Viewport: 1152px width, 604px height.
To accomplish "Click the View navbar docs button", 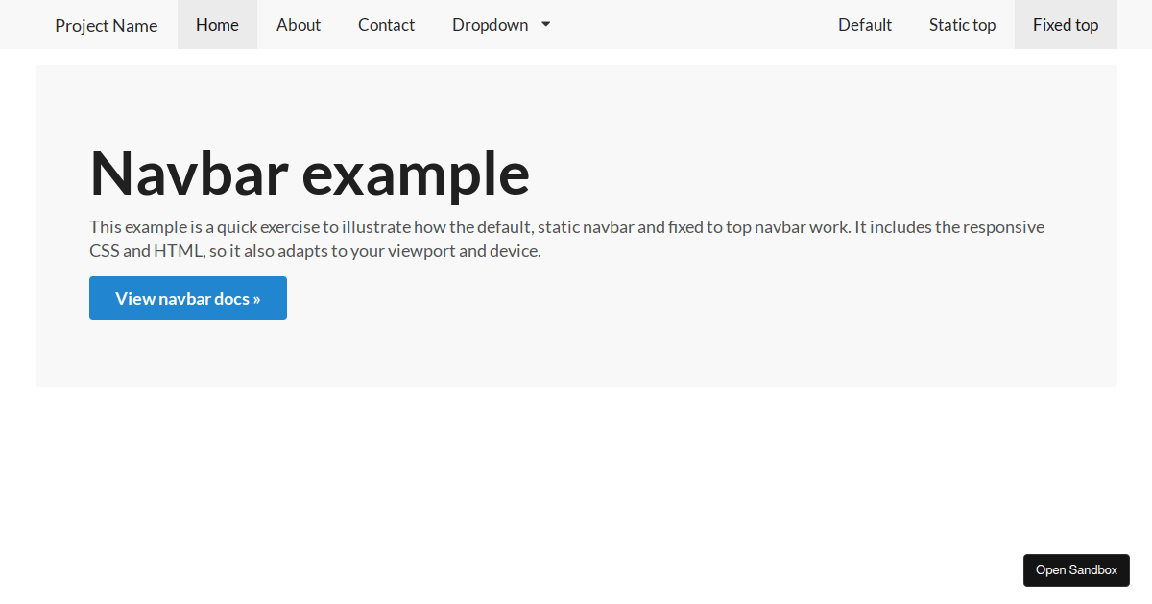I will 187,298.
